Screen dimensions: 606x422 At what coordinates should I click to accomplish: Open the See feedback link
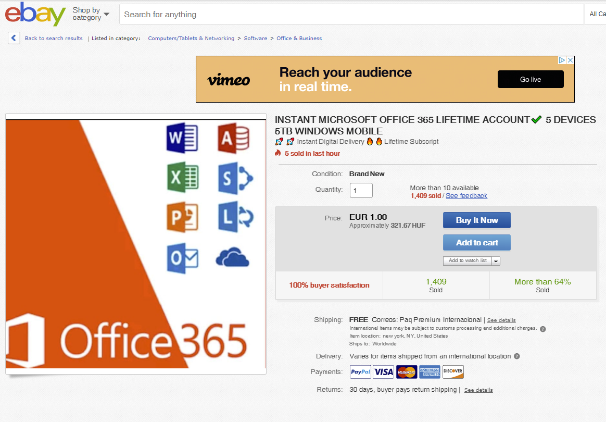point(466,196)
